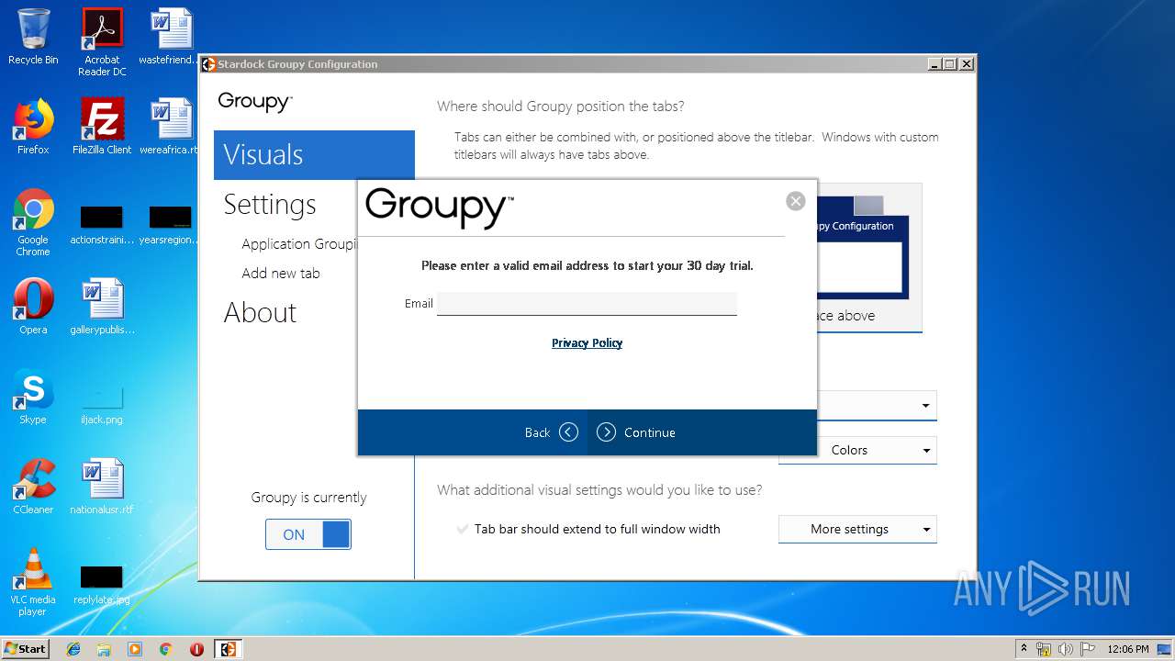Screen dimensions: 1175x661
Task: Select the Visuals section
Action: [314, 154]
